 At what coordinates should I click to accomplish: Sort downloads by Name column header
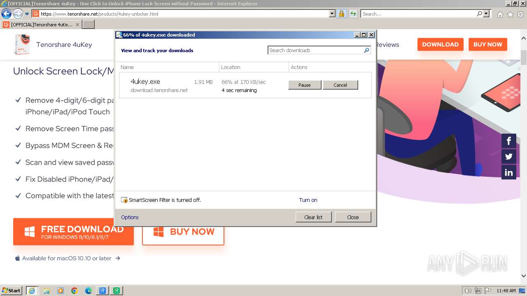point(169,67)
